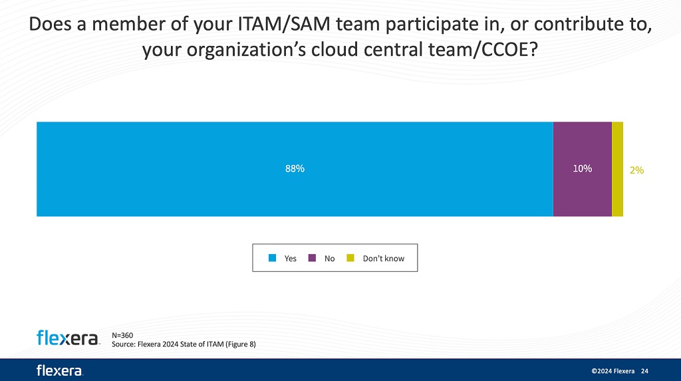Viewport: 681px width, 381px height.
Task: Click the purple No legend swatch
Action: pos(312,258)
